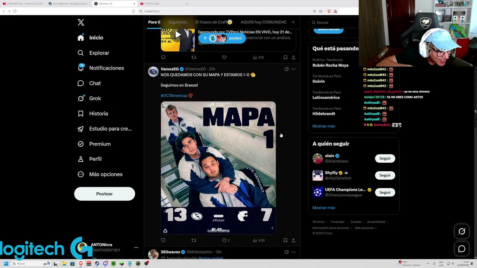Switch to AQUISI hay COMUNIDAD tab
Screen dimensions: 477x268
tap(263, 22)
